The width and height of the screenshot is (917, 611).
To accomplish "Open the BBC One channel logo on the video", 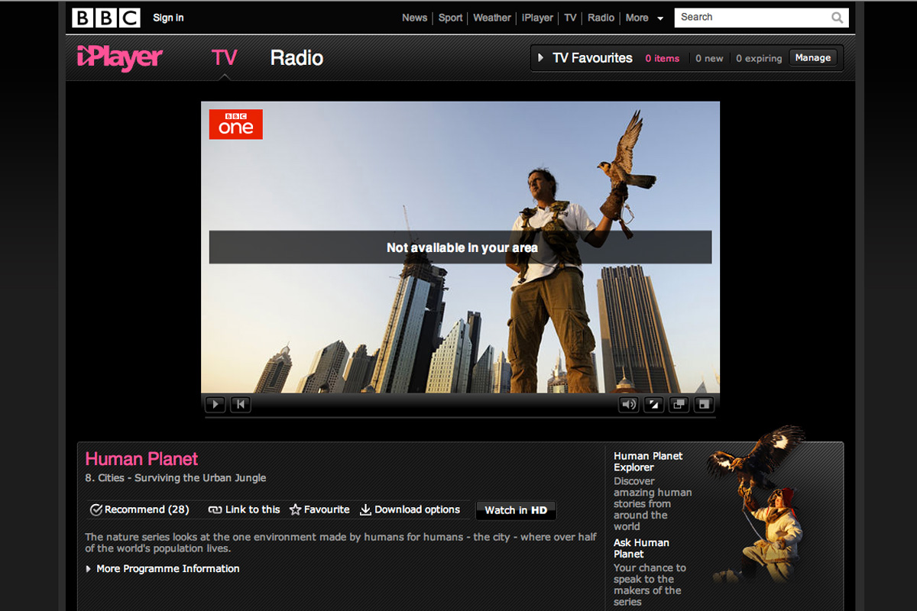I will coord(235,124).
